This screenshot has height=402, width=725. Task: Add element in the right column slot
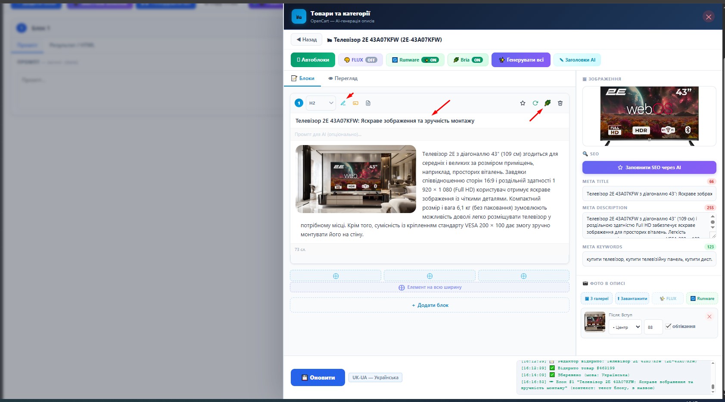pyautogui.click(x=523, y=276)
